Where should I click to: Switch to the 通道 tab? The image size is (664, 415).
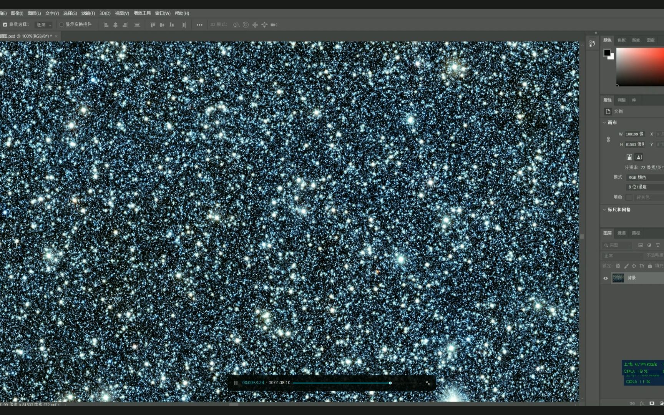(x=621, y=233)
